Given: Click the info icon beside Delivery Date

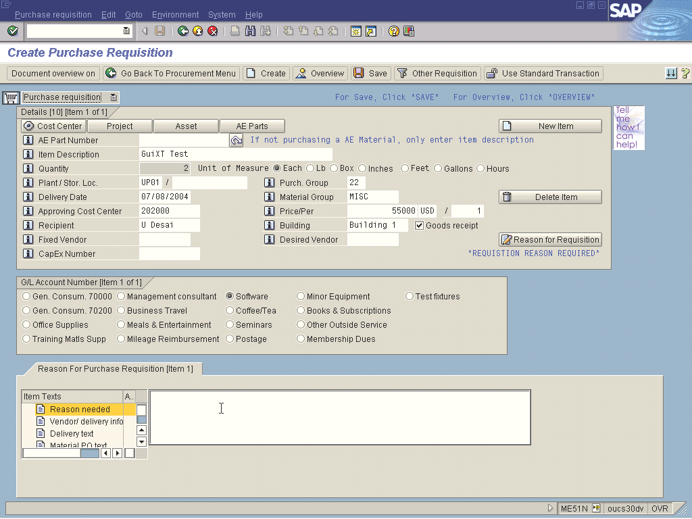Looking at the screenshot, I should click(28, 197).
